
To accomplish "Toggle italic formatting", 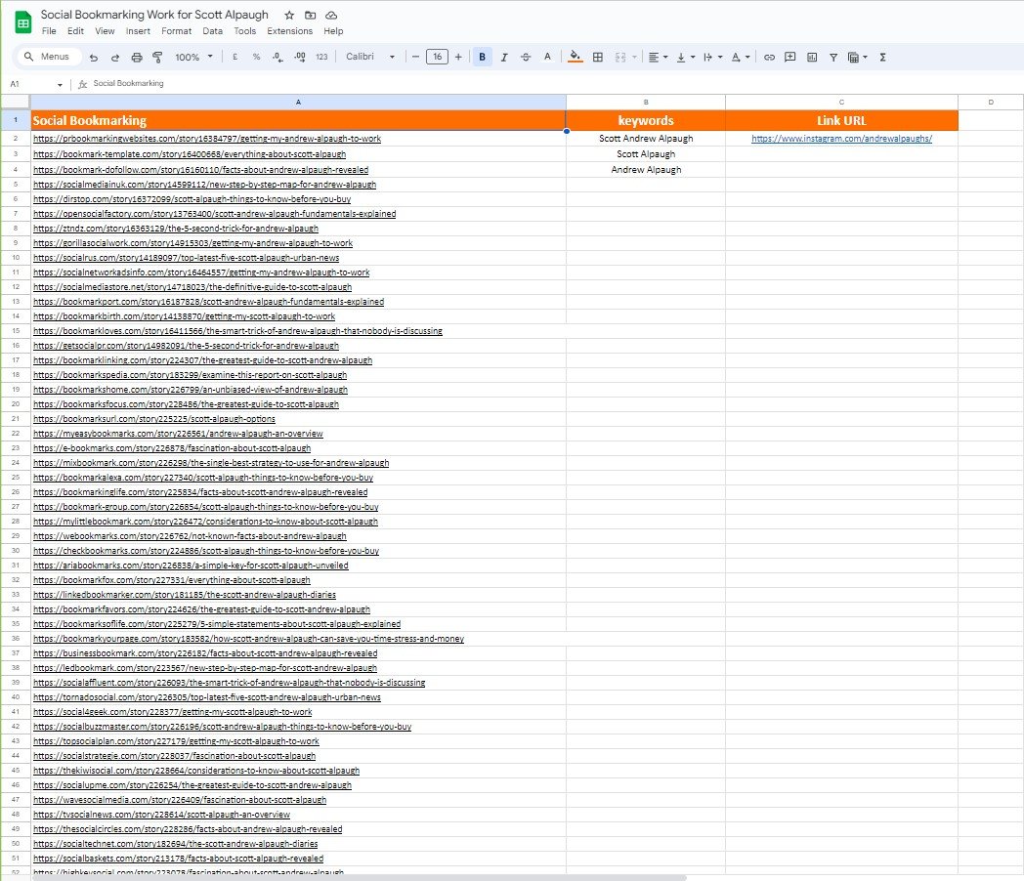I will tap(504, 58).
